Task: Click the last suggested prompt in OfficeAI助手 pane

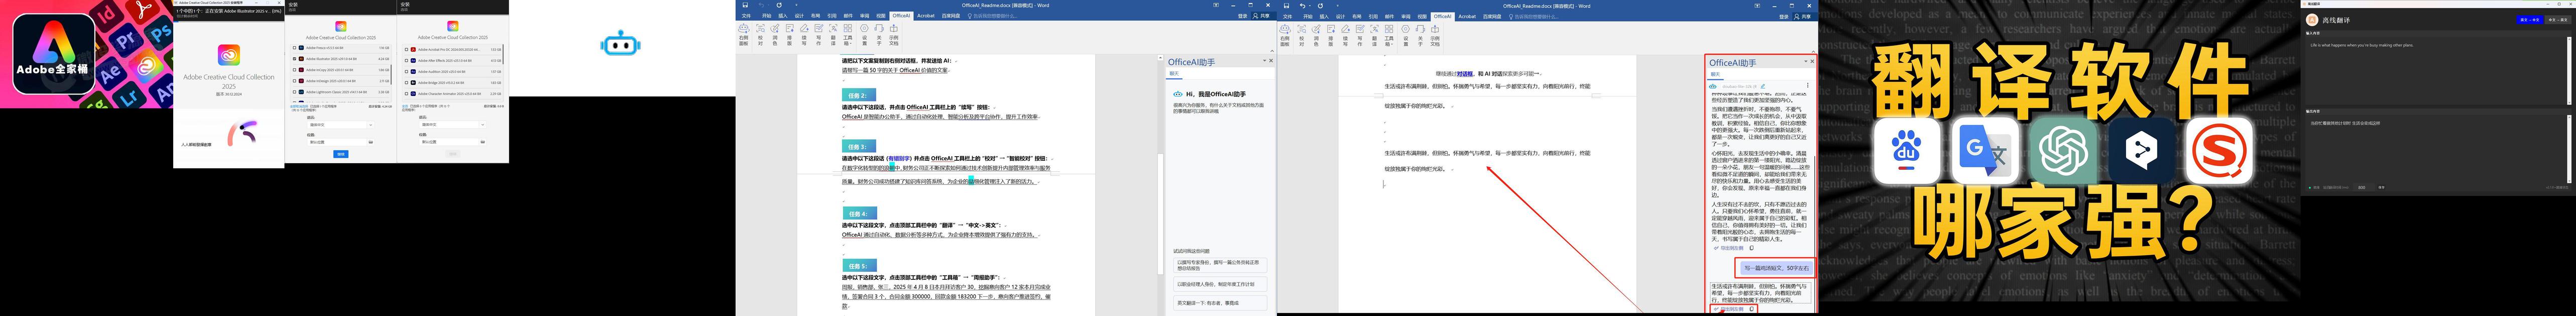Action: [x=1220, y=303]
